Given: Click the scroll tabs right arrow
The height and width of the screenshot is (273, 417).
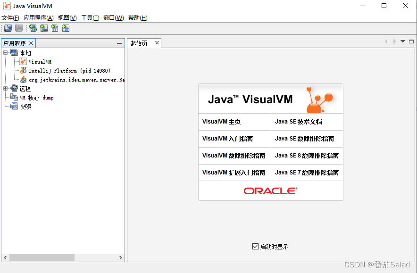Looking at the screenshot, I should [394, 41].
